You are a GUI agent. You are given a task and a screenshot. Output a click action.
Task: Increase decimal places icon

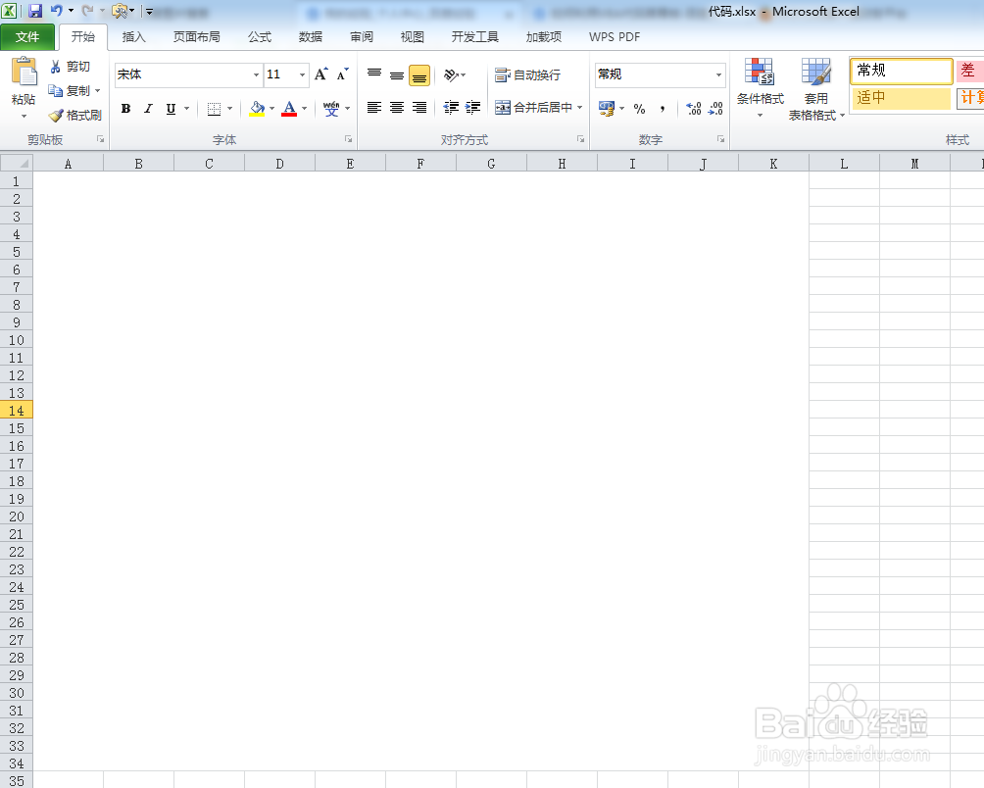click(694, 109)
